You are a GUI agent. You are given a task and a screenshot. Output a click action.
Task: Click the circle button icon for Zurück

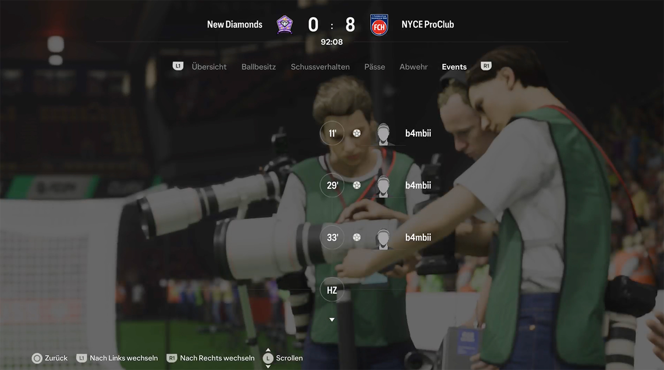pos(37,358)
